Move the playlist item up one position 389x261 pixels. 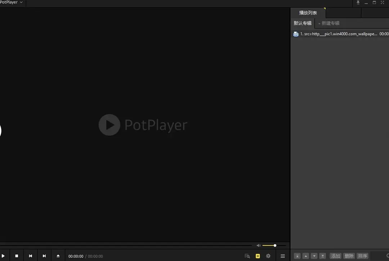point(306,256)
